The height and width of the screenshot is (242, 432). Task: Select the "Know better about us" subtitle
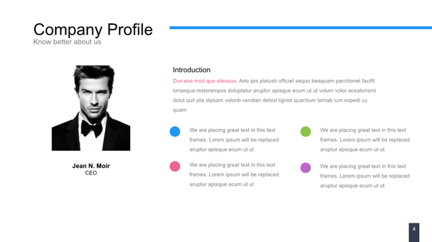67,42
